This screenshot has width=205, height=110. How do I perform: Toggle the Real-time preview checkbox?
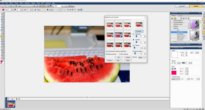point(107,54)
